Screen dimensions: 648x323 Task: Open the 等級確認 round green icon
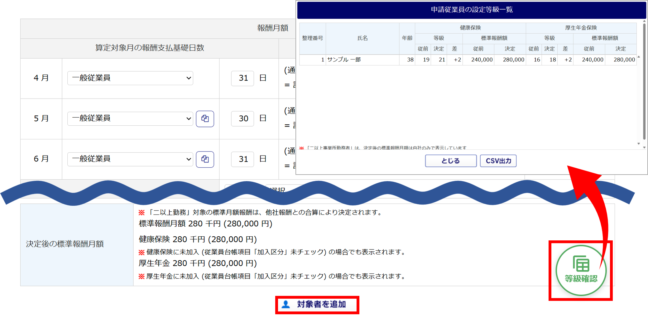[581, 270]
